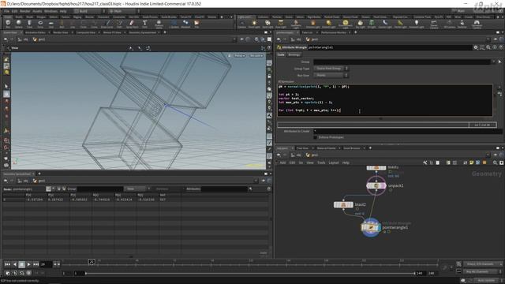
Task: Select the Font shelf tool
Action: [x=144, y=24]
